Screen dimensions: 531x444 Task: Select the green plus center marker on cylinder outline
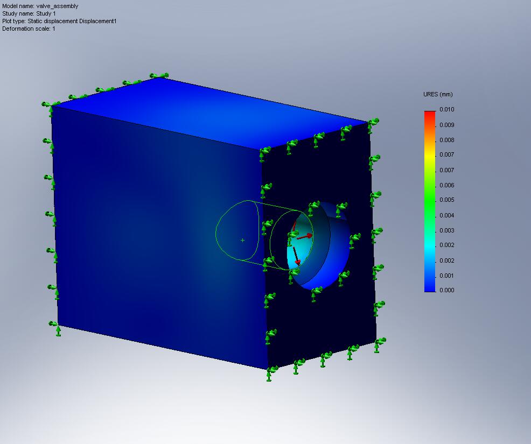242,240
